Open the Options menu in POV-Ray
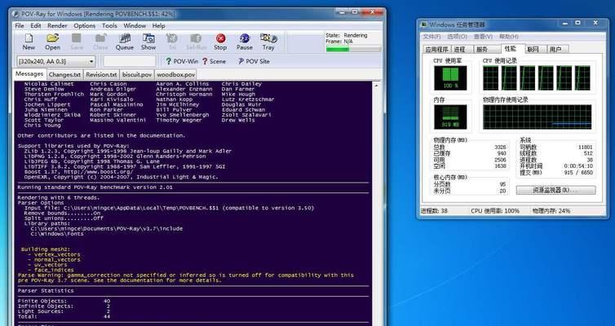 click(84, 25)
